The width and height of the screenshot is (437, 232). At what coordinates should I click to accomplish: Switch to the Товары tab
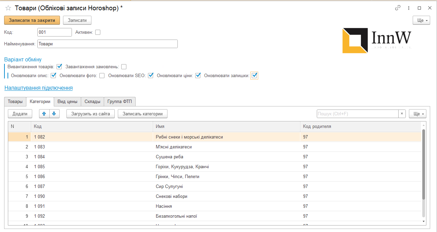[15, 102]
